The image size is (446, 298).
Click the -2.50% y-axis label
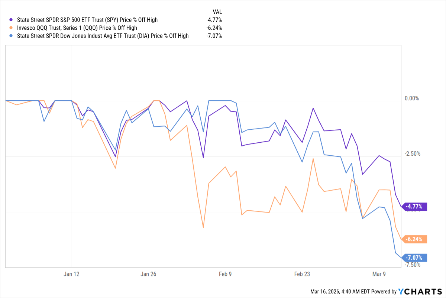point(412,154)
